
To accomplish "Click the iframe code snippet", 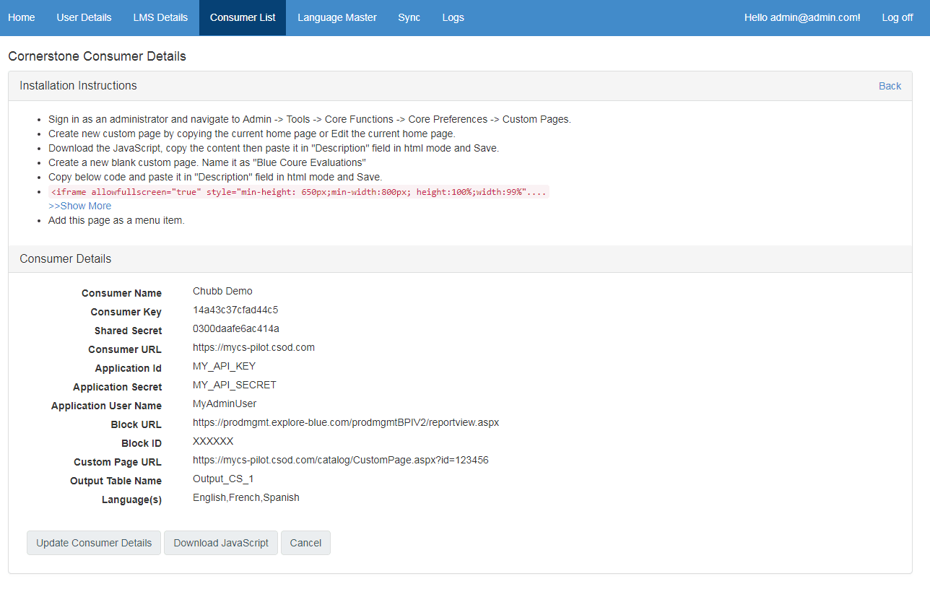I will 299,192.
